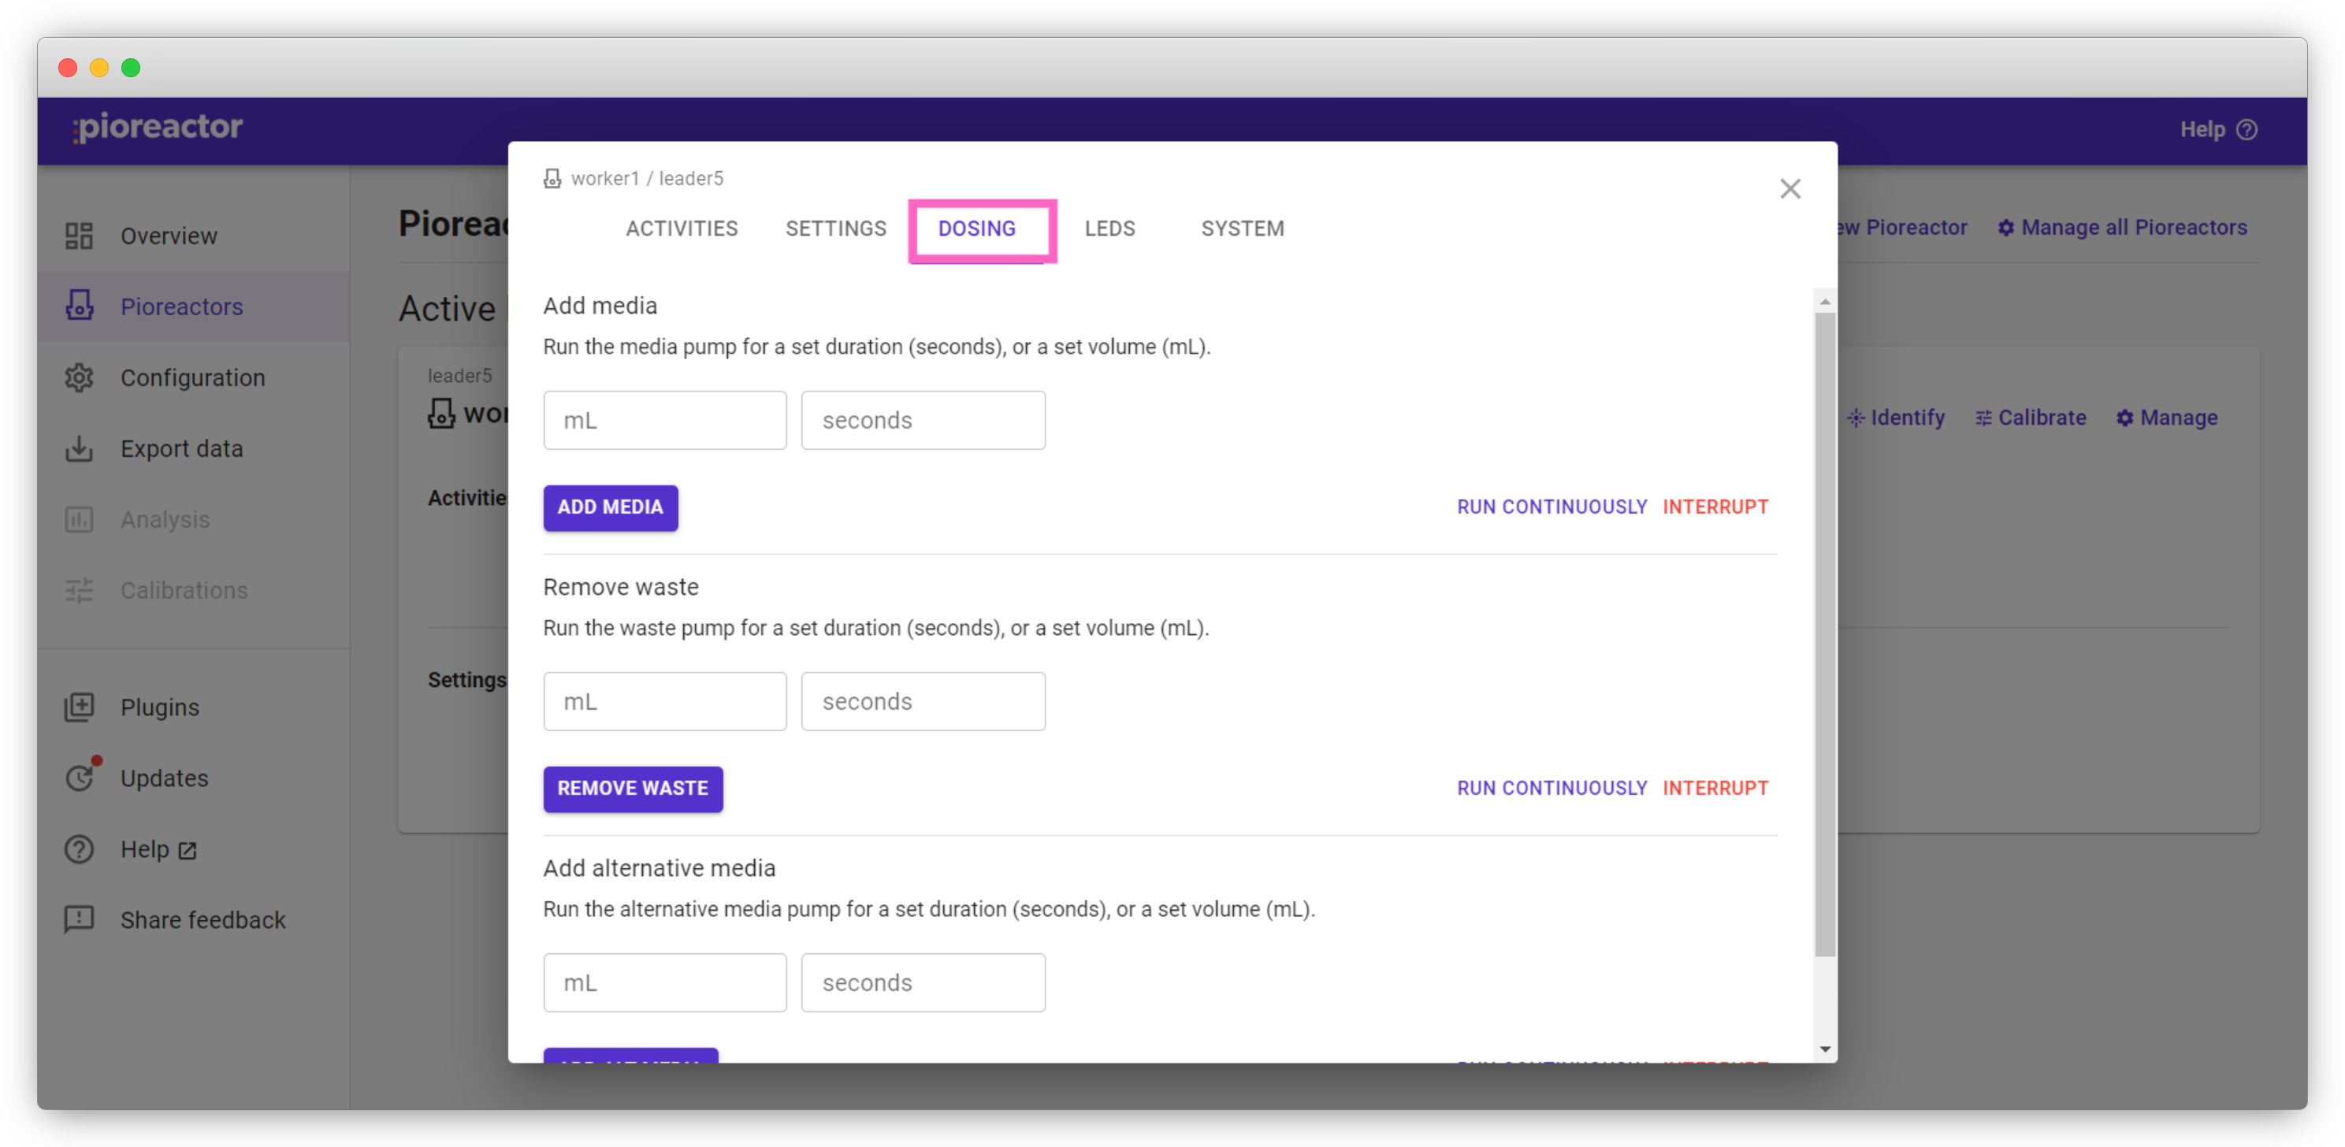
Task: Click the Updates sidebar icon
Action: tap(82, 778)
